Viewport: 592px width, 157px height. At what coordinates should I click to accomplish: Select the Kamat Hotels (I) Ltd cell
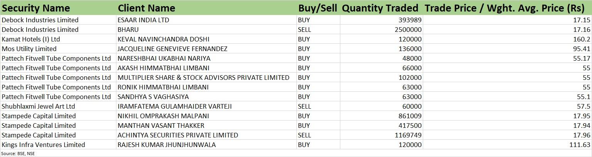pyautogui.click(x=58, y=39)
